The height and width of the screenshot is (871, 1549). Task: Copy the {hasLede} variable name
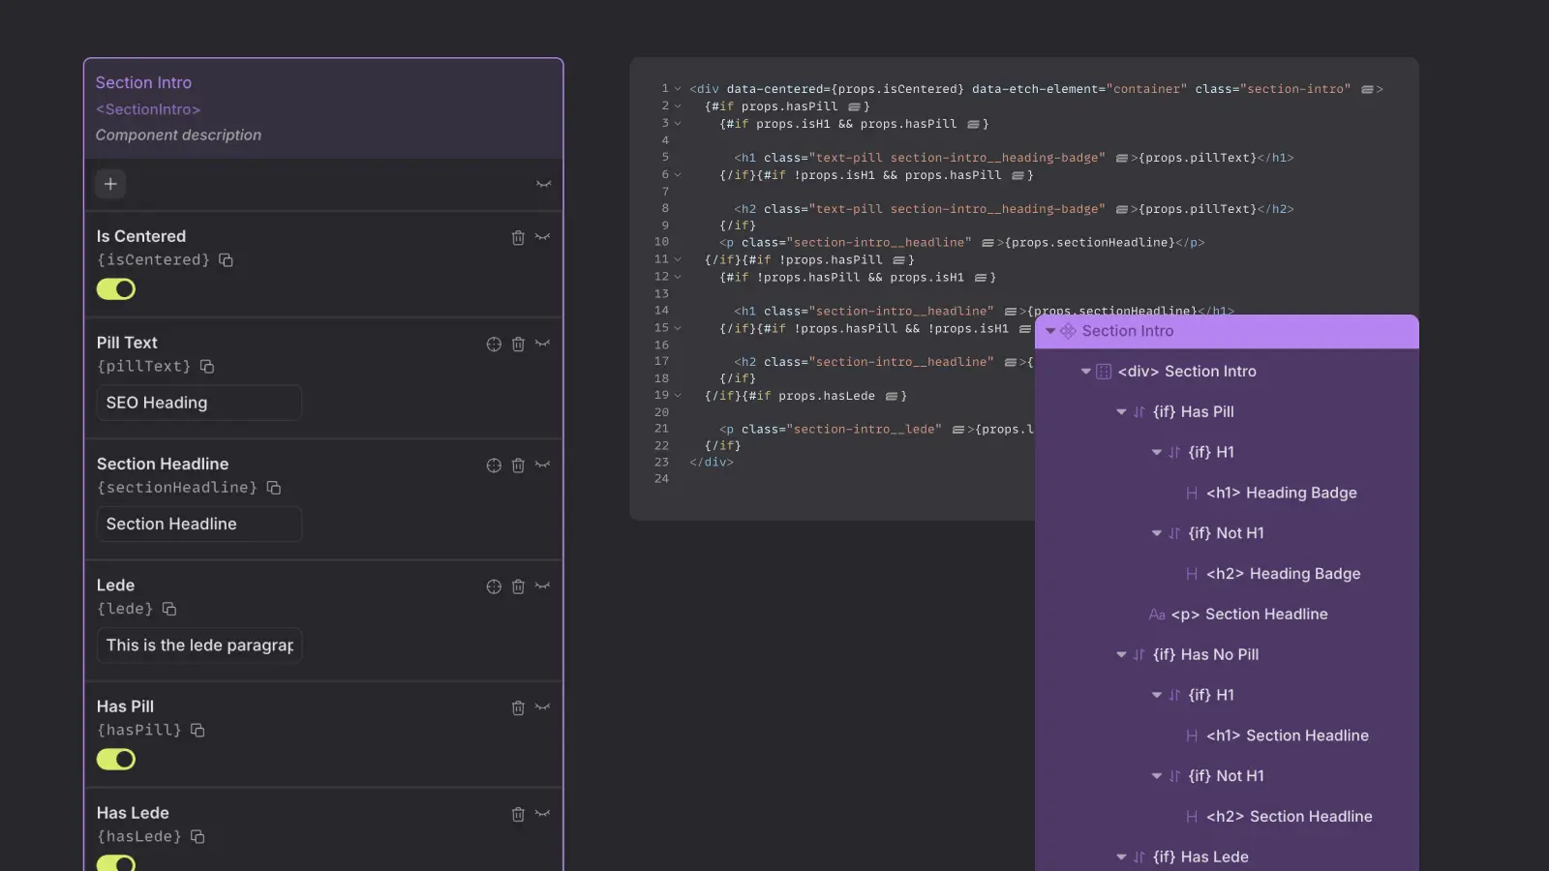click(x=197, y=837)
